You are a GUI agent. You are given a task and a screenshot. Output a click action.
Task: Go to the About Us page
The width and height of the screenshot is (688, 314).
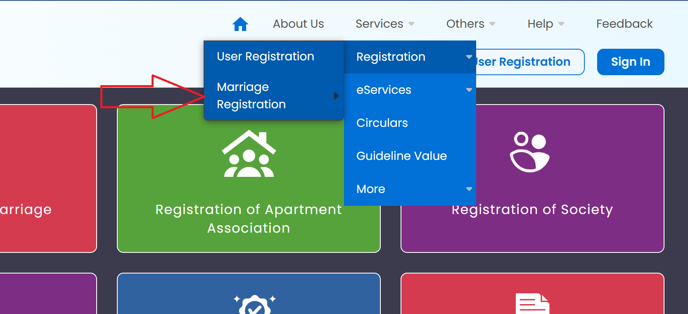click(x=298, y=24)
